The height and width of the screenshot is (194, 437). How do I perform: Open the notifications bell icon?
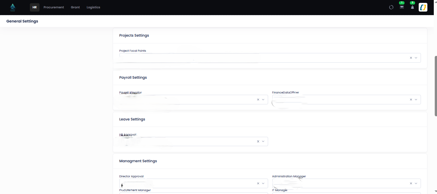click(413, 7)
